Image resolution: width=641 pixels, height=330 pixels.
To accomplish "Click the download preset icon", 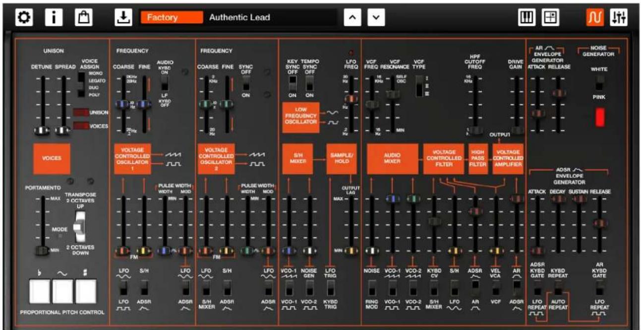I will click(x=123, y=17).
